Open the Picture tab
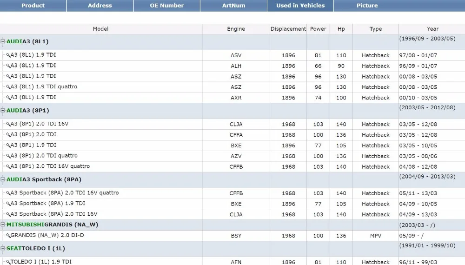 [x=367, y=6]
